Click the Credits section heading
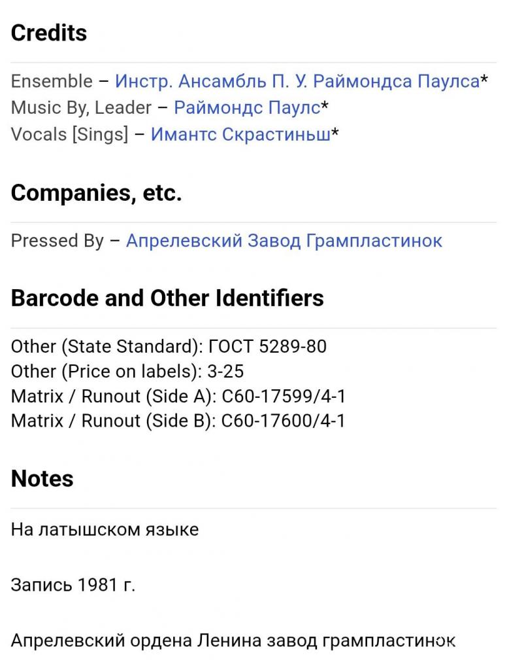Viewport: 507px width, 670px height. pos(49,33)
